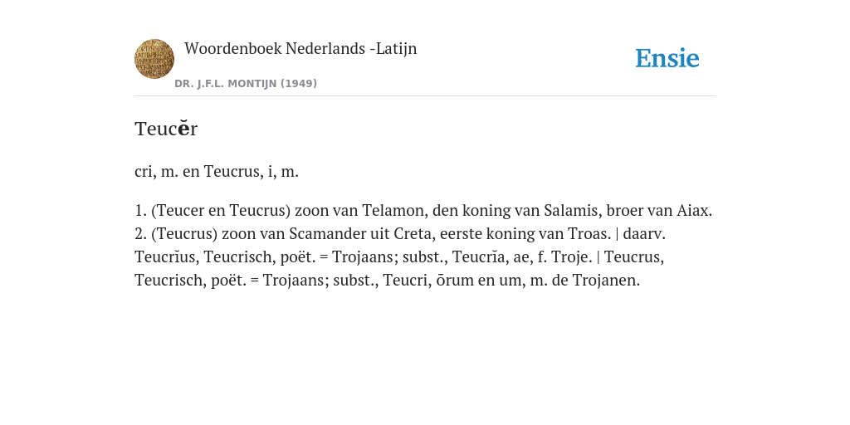The height and width of the screenshot is (425, 850).
Task: Click the word Teucrĭus
Action: [x=166, y=257]
